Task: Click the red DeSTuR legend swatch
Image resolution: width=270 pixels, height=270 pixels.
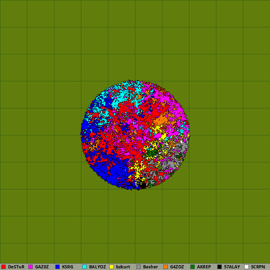Action: pos(4,267)
